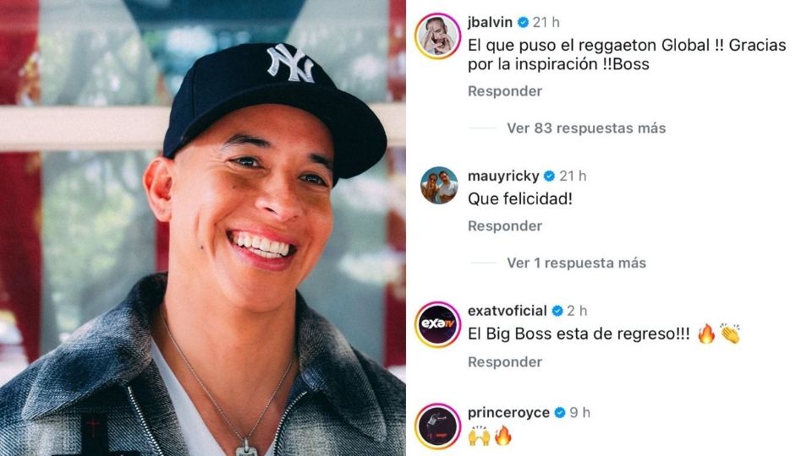Reply to exatvoficial's comment via Responder
812x456 pixels.
pos(505,362)
